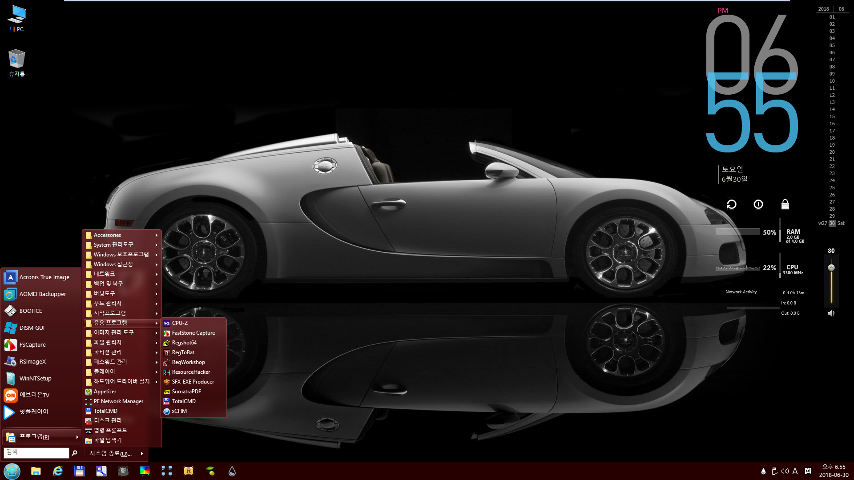Launch 에브리온TV app

[x=41, y=395]
